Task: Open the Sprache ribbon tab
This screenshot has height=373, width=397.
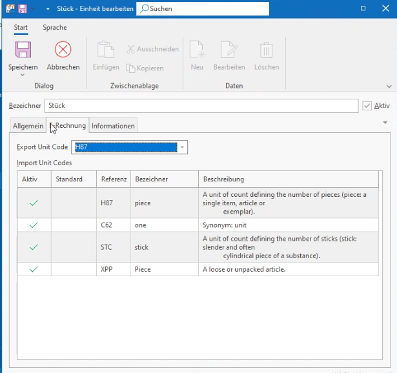Action: [55, 28]
